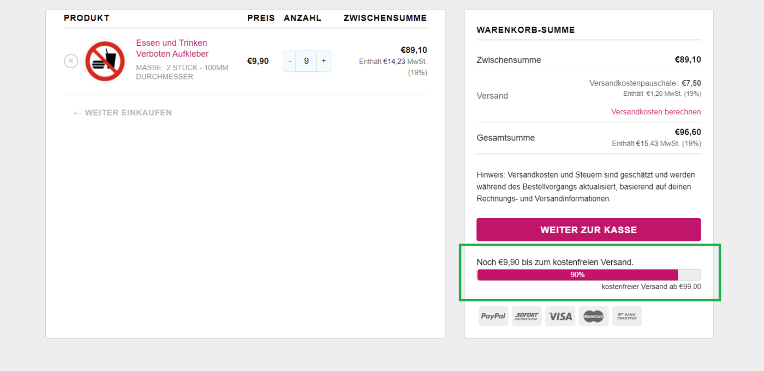Screen dimensions: 764x371
Task: Click the Versandkostenpauschale €7,50 text
Action: (x=645, y=83)
